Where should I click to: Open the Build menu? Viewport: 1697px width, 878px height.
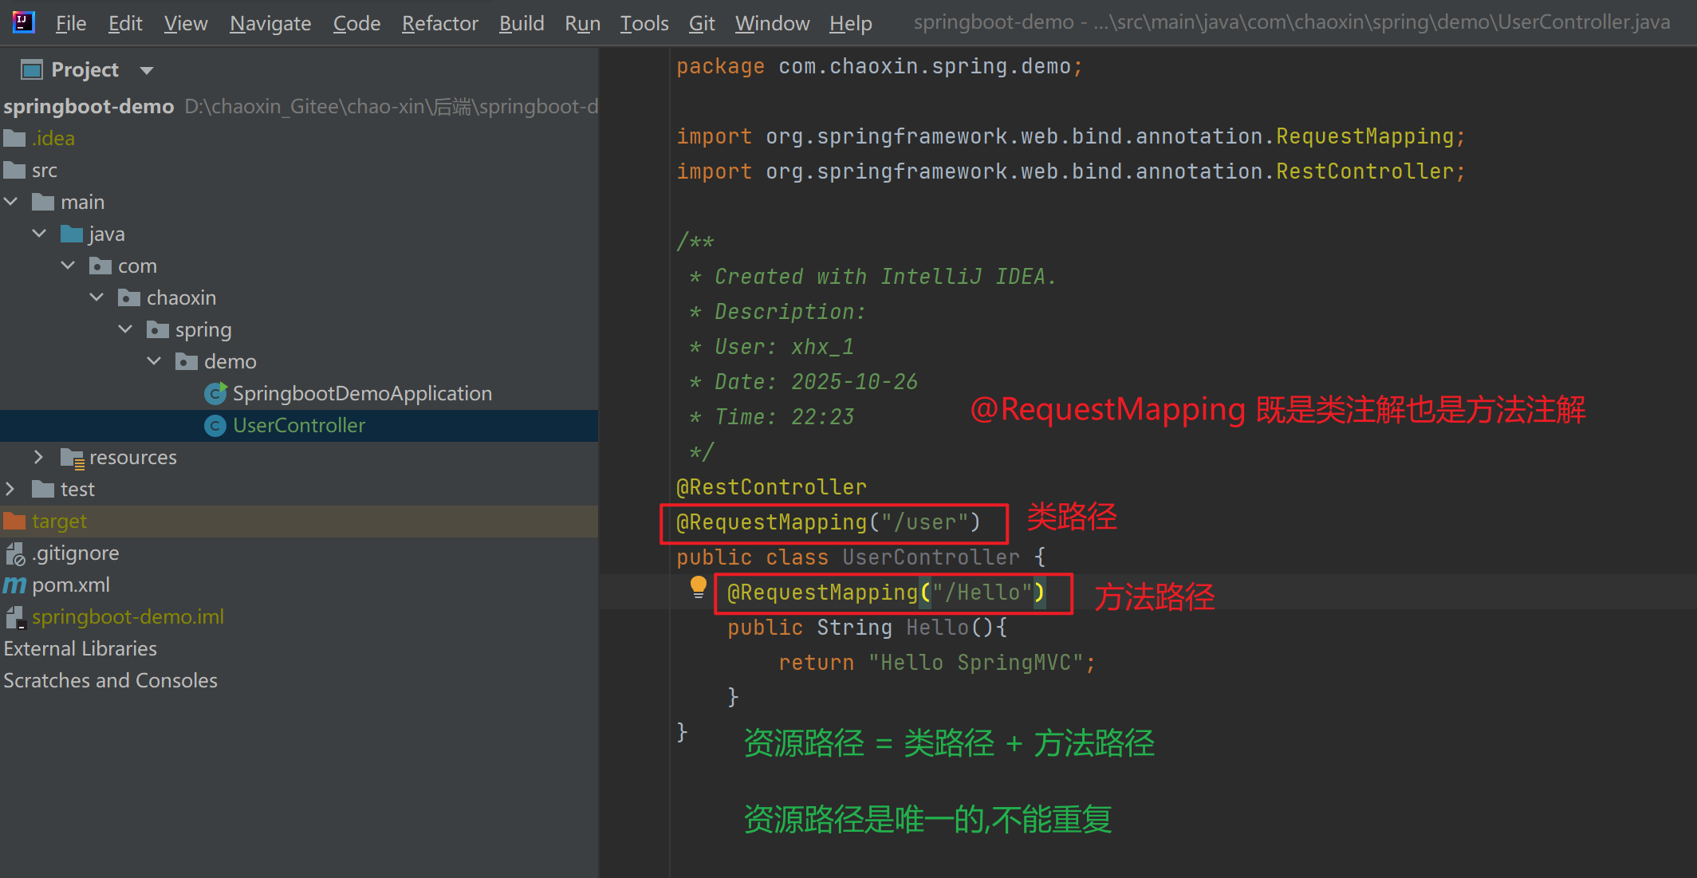[x=521, y=23]
